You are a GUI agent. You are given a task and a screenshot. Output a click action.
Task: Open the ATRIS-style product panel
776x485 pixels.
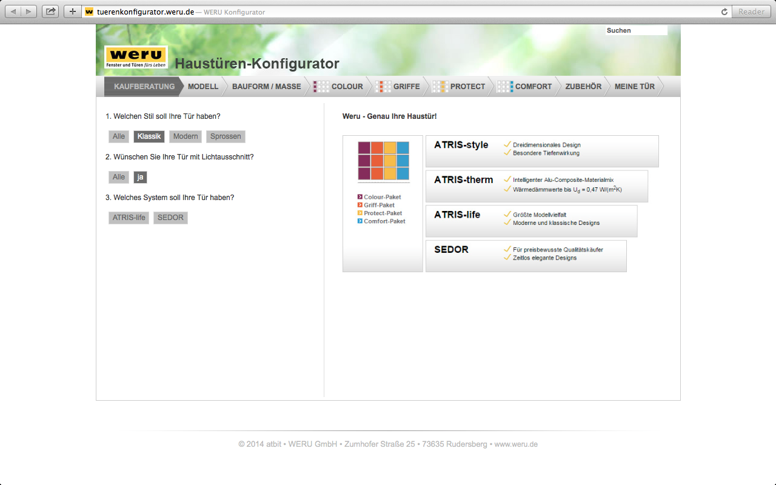tap(542, 151)
